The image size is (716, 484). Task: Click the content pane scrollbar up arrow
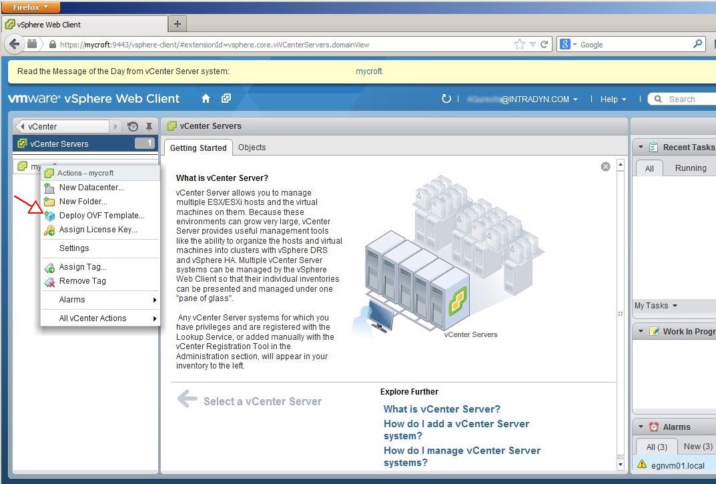[620, 165]
